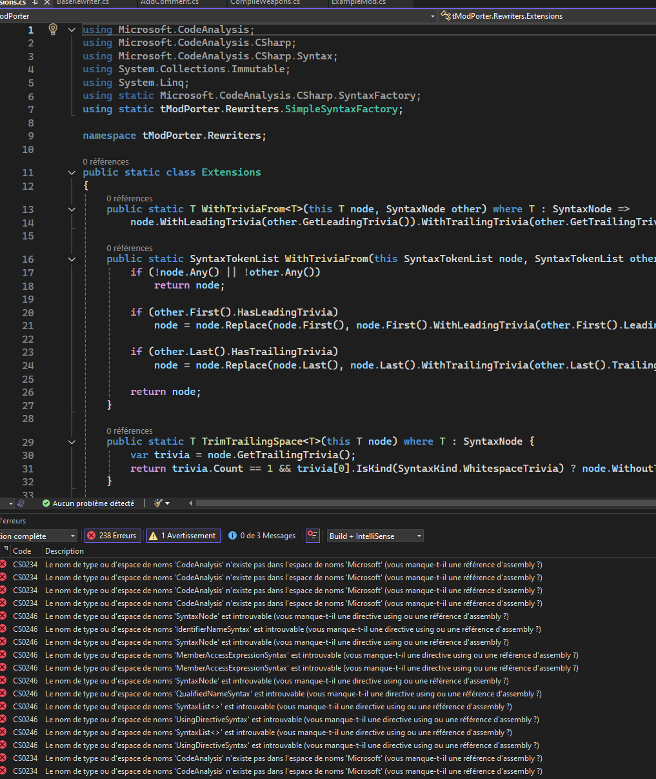
Task: Switch to the CompileWeapons.cs tab
Action: pyautogui.click(x=265, y=3)
